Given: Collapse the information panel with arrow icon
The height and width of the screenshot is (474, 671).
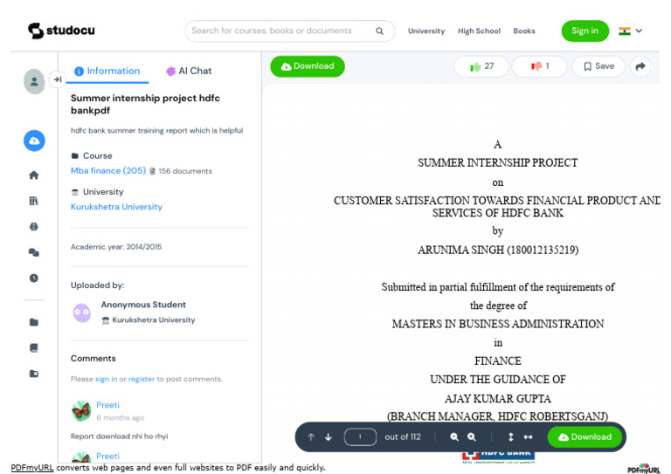Looking at the screenshot, I should coord(58,79).
